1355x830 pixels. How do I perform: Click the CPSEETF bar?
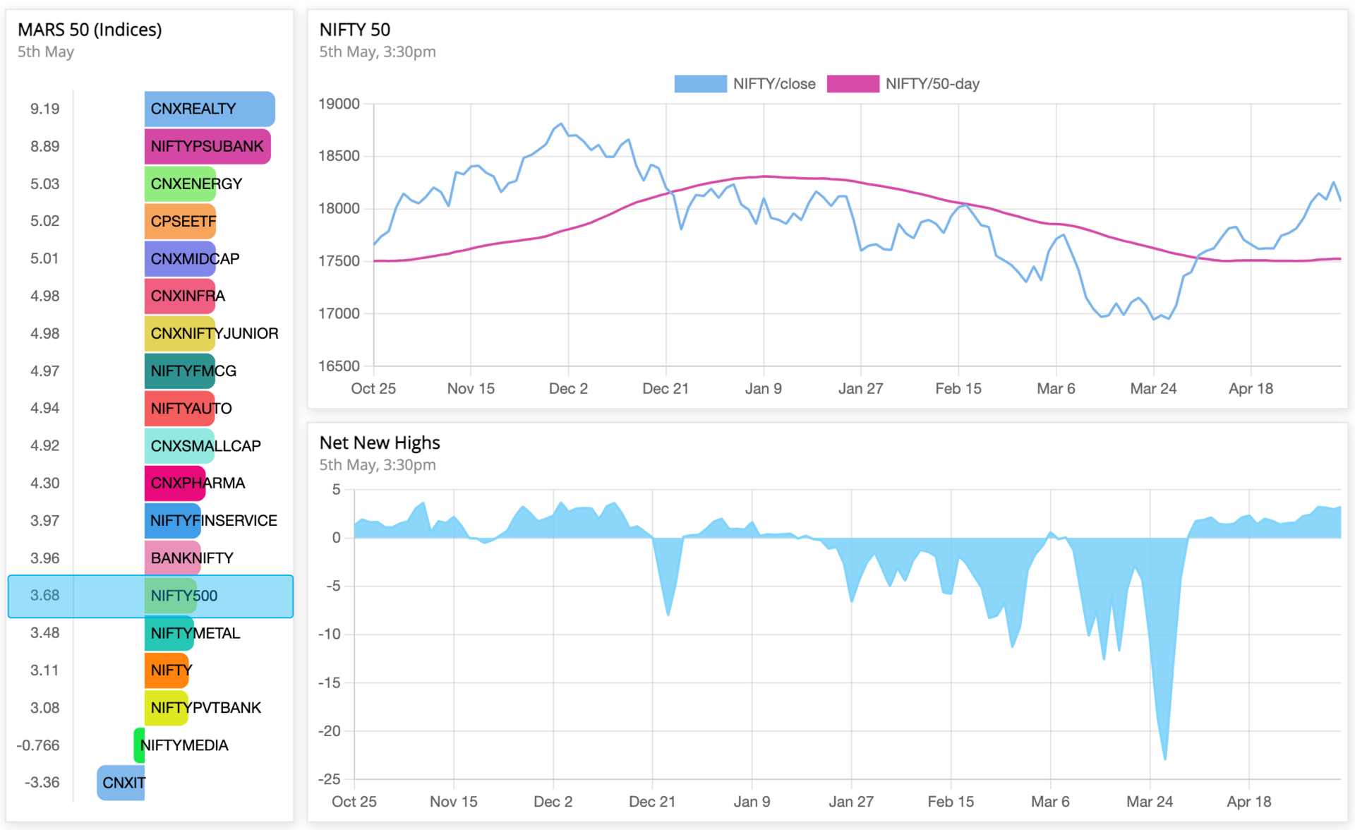click(x=180, y=221)
